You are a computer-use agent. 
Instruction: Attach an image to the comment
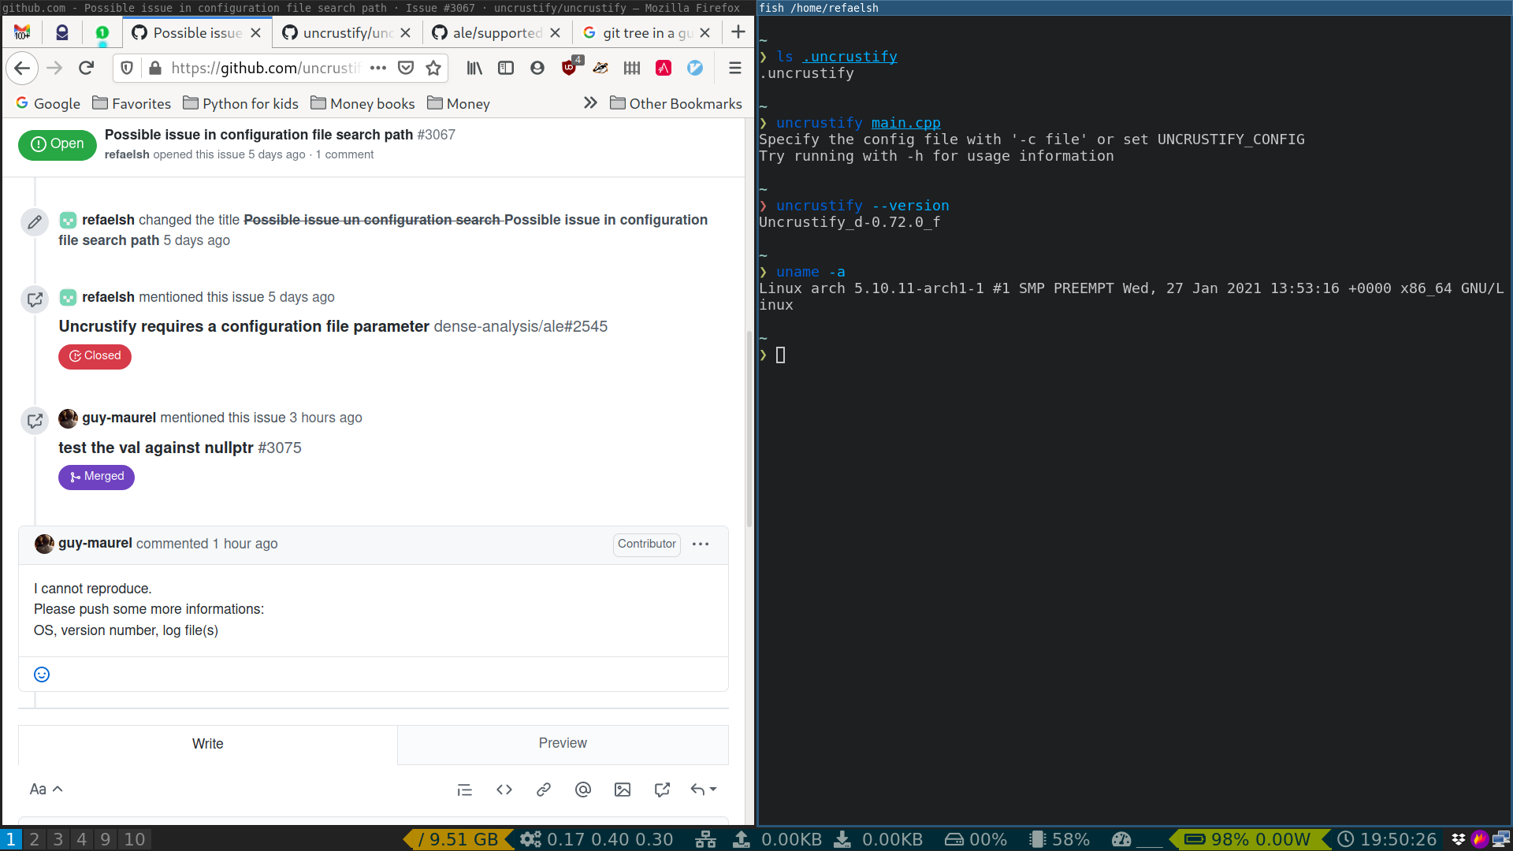coord(623,790)
